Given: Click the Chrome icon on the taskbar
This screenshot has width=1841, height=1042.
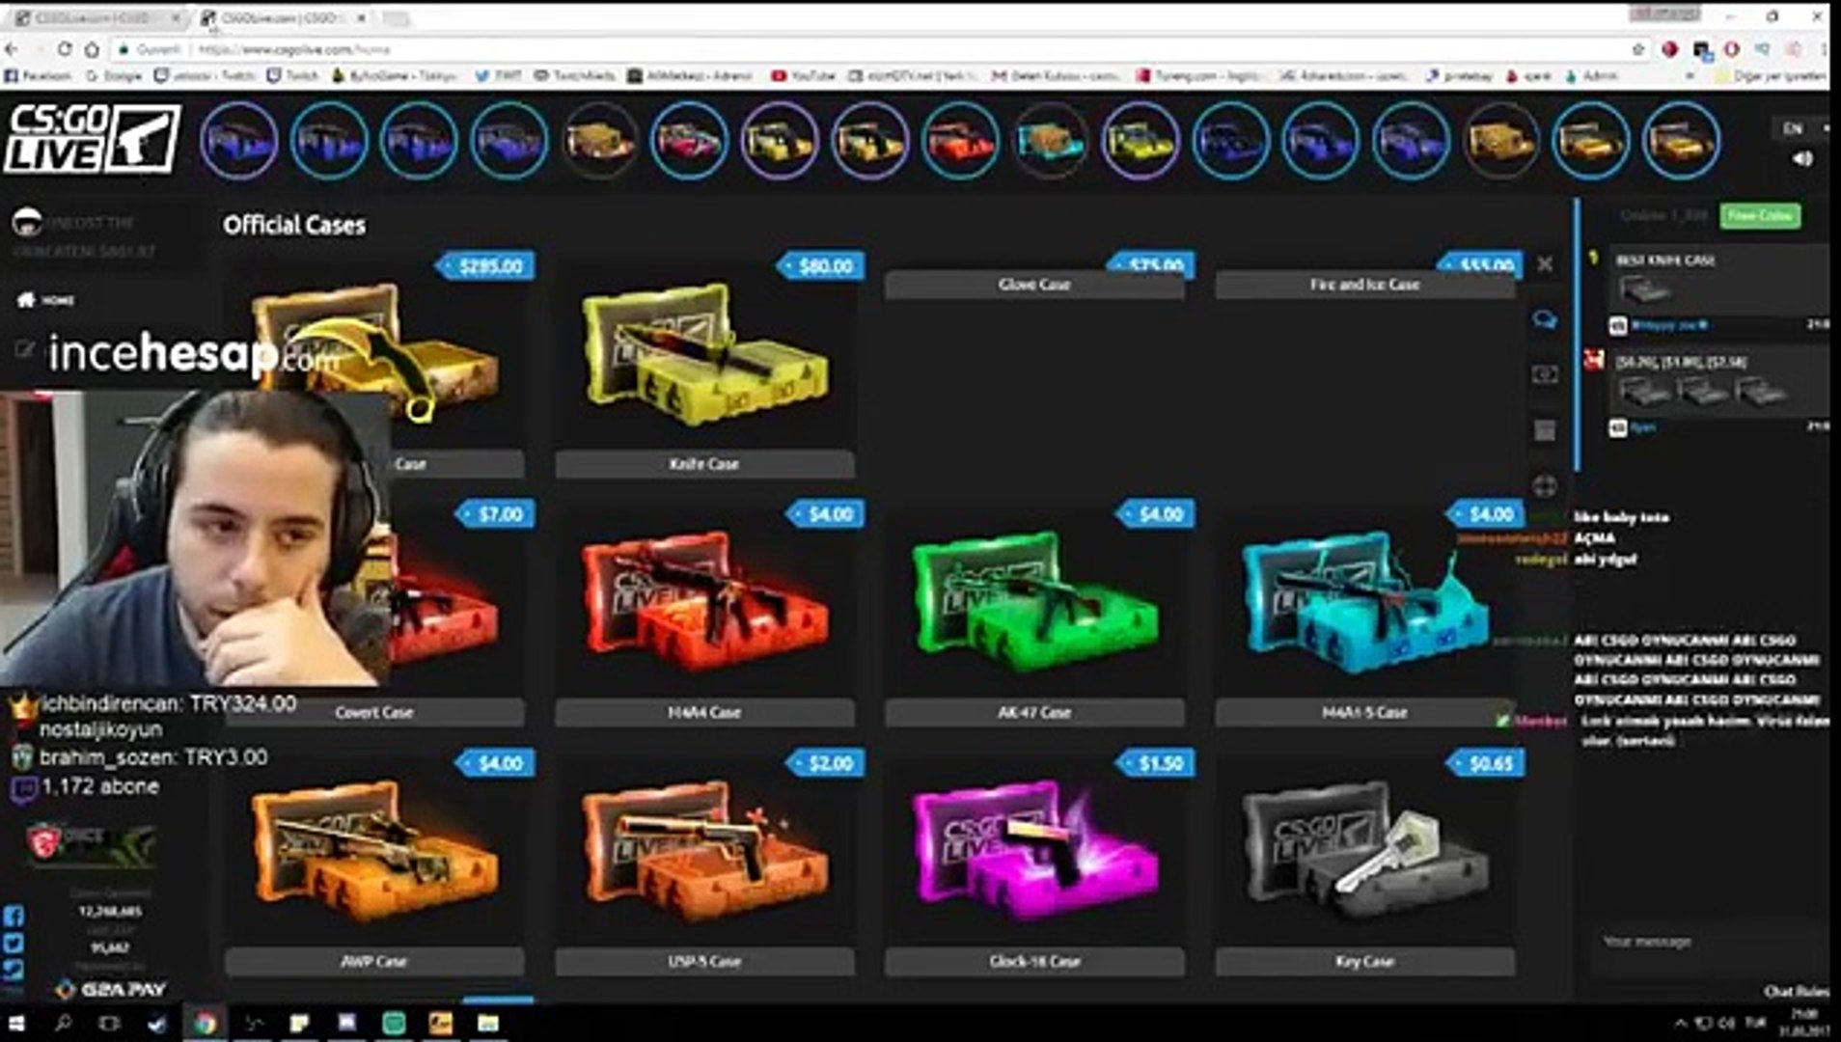Looking at the screenshot, I should coord(205,1023).
